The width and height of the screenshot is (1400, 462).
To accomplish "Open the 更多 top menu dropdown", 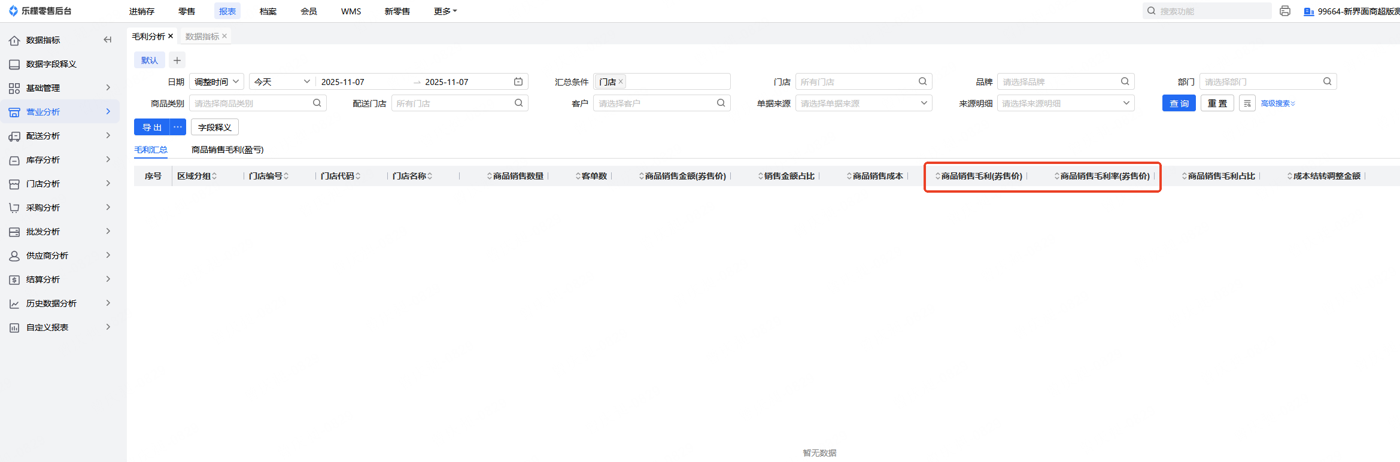I will click(445, 11).
